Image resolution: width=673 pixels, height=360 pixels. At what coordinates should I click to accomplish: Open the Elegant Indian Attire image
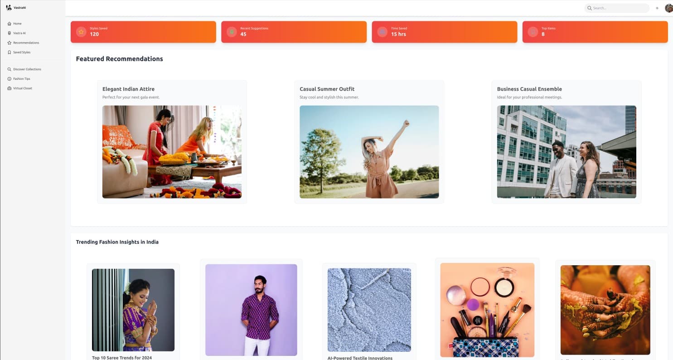pyautogui.click(x=172, y=152)
